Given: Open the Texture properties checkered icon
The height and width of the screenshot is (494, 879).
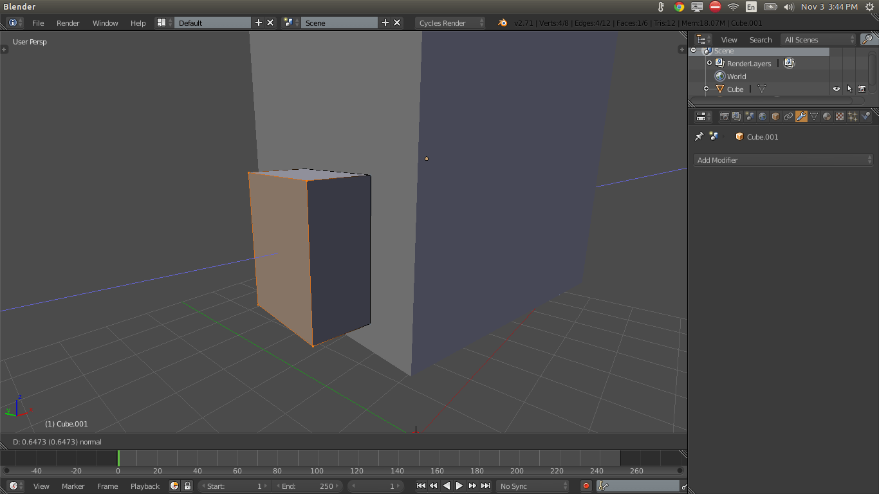Looking at the screenshot, I should tap(839, 116).
